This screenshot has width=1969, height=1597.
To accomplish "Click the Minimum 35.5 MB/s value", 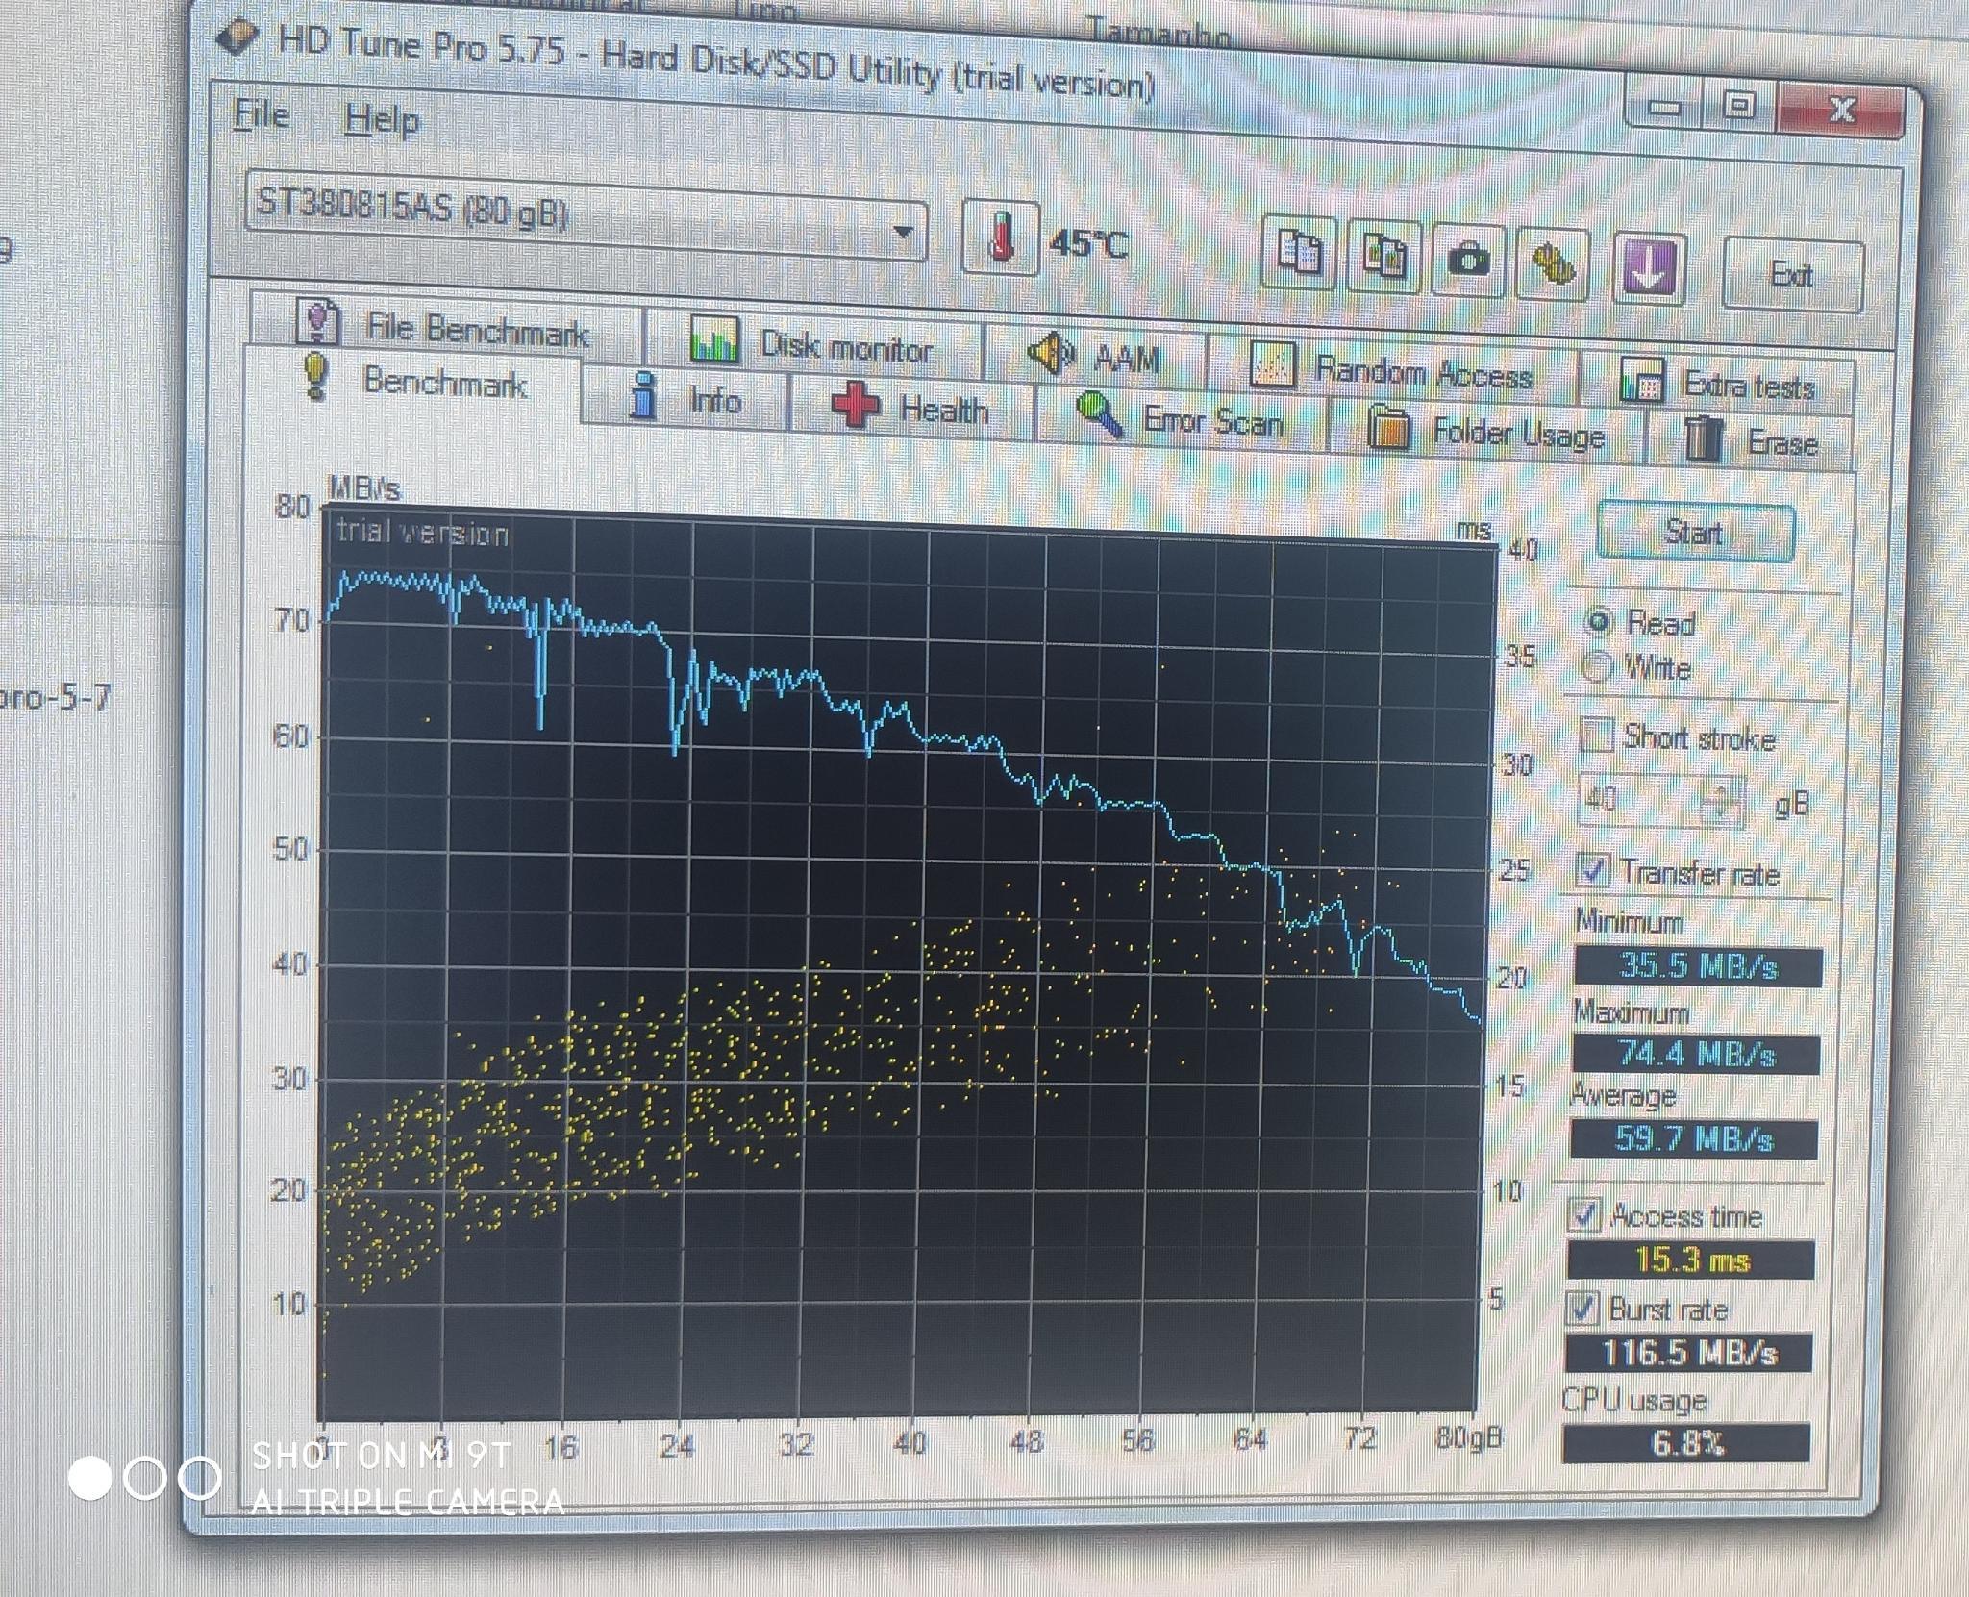I will [x=1698, y=966].
